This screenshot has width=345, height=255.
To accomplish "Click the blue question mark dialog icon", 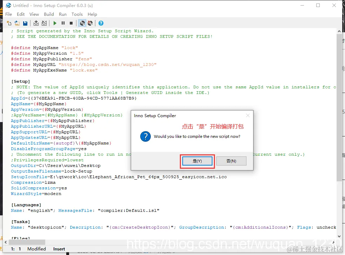I will (146, 136).
